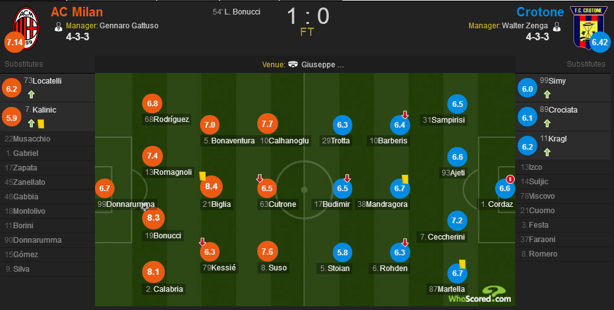Click Ceccherini's 7.2 rating circle
The height and width of the screenshot is (310, 614).
click(x=457, y=220)
